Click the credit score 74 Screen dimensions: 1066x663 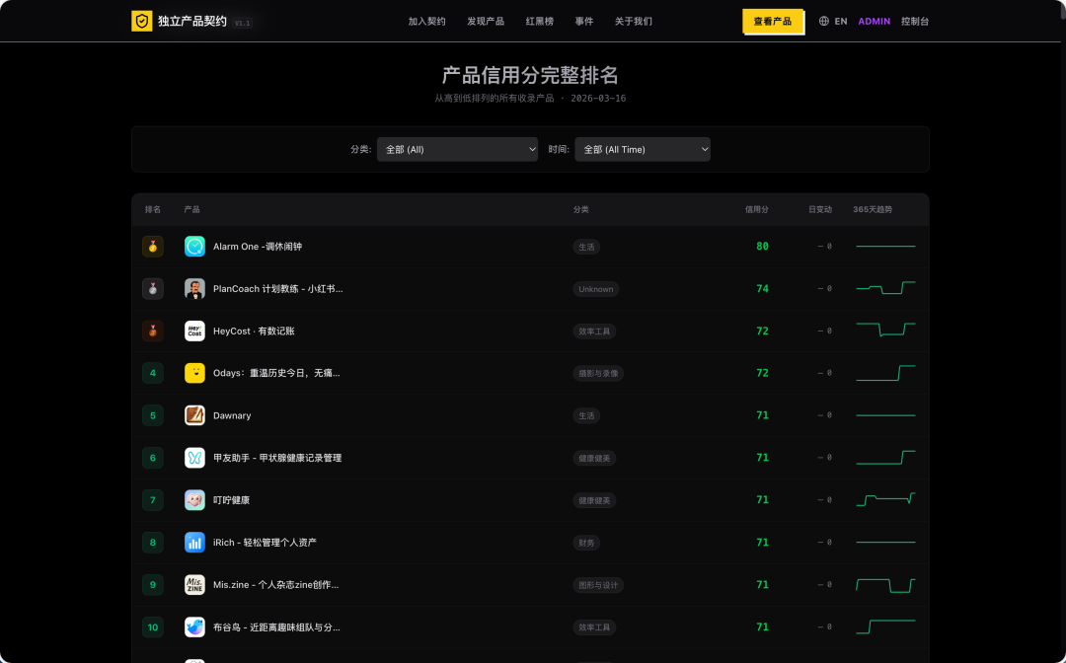point(762,289)
